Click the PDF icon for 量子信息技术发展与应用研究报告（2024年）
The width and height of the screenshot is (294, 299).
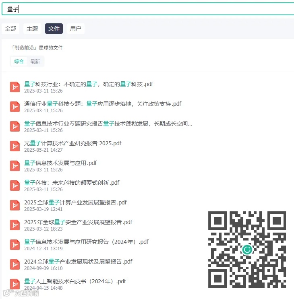[x=15, y=245]
